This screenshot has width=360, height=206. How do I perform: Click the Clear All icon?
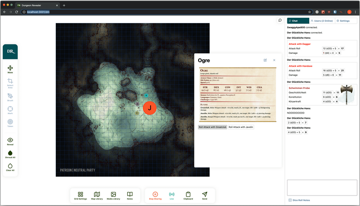10,167
